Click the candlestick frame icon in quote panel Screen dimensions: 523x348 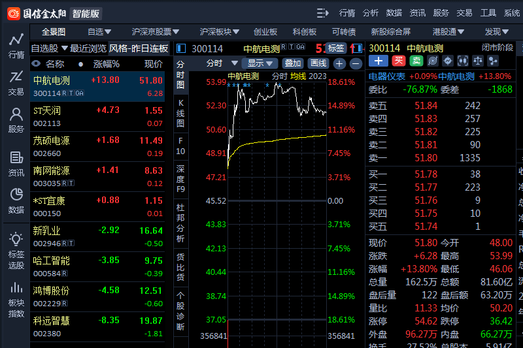[x=463, y=61]
